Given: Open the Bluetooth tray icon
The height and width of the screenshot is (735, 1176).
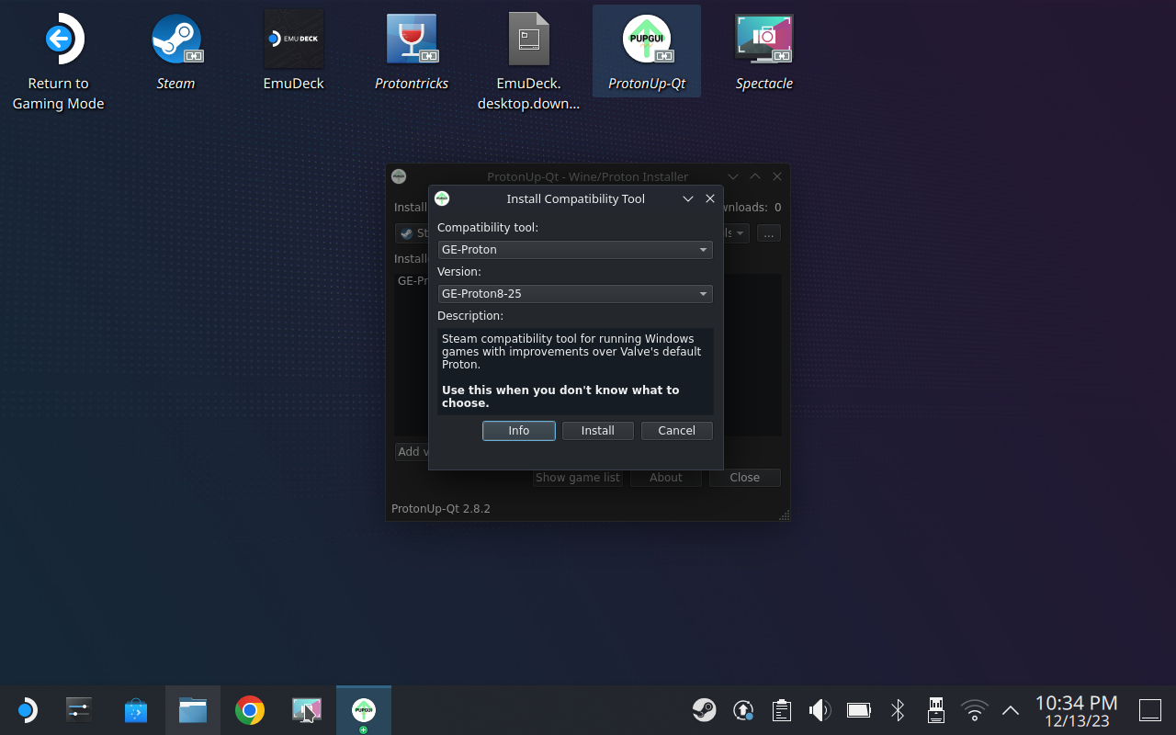Looking at the screenshot, I should 898,709.
